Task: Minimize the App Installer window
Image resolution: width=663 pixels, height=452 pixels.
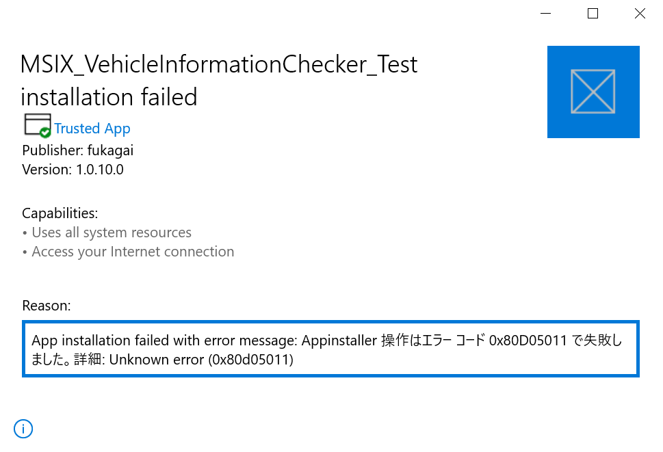Action: 546,14
